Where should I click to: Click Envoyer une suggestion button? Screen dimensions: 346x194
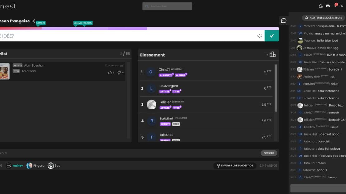pos(235,166)
